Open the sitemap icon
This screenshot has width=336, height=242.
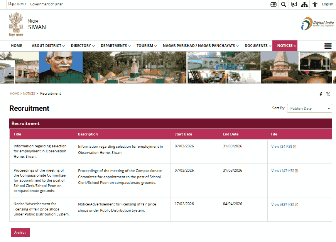pyautogui.click(x=305, y=4)
